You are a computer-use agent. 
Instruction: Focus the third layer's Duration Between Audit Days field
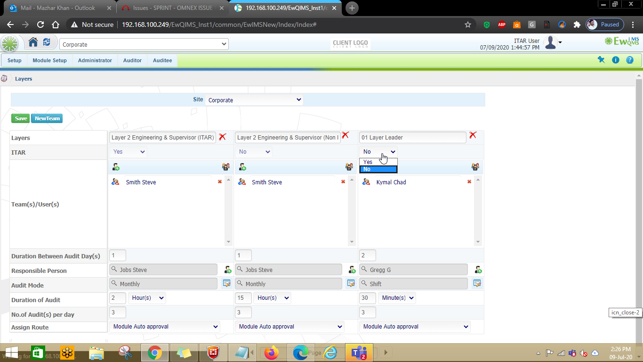(x=367, y=255)
